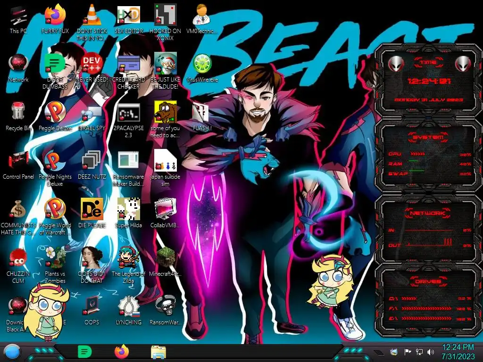483x362 pixels.
Task: Click the NETWORK gadget OUT graph
Action: pyautogui.click(x=430, y=243)
